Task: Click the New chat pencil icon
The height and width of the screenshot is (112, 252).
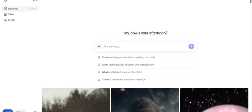Action: pyautogui.click(x=5, y=9)
